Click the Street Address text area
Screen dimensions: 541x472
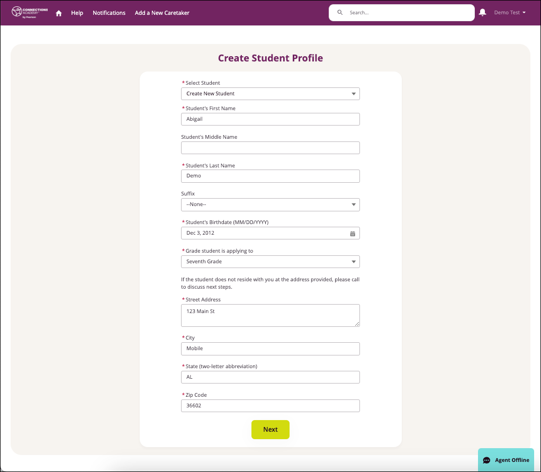pos(270,314)
